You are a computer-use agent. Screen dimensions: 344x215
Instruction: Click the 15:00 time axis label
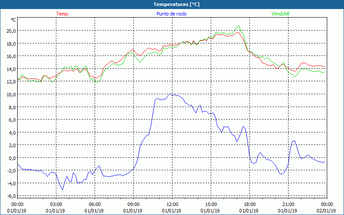[211, 205]
